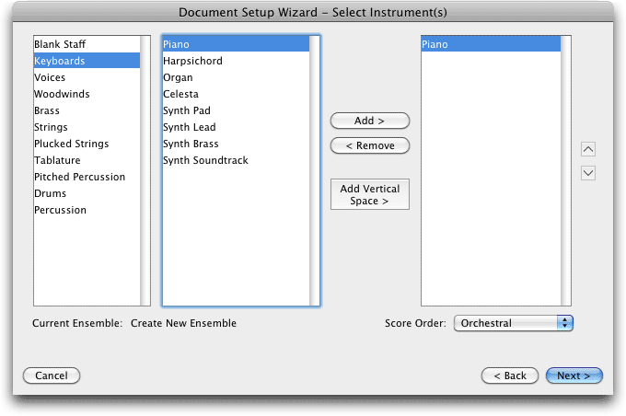This screenshot has width=626, height=416.
Task: Add the selected instrument to the score
Action: click(370, 121)
